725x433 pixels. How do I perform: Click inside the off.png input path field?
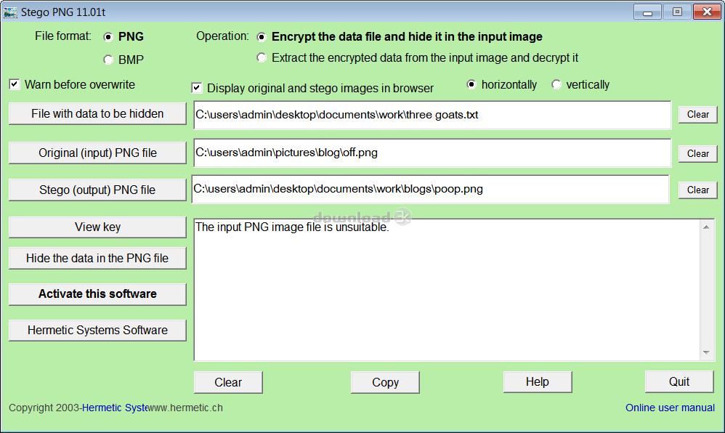[x=432, y=153]
